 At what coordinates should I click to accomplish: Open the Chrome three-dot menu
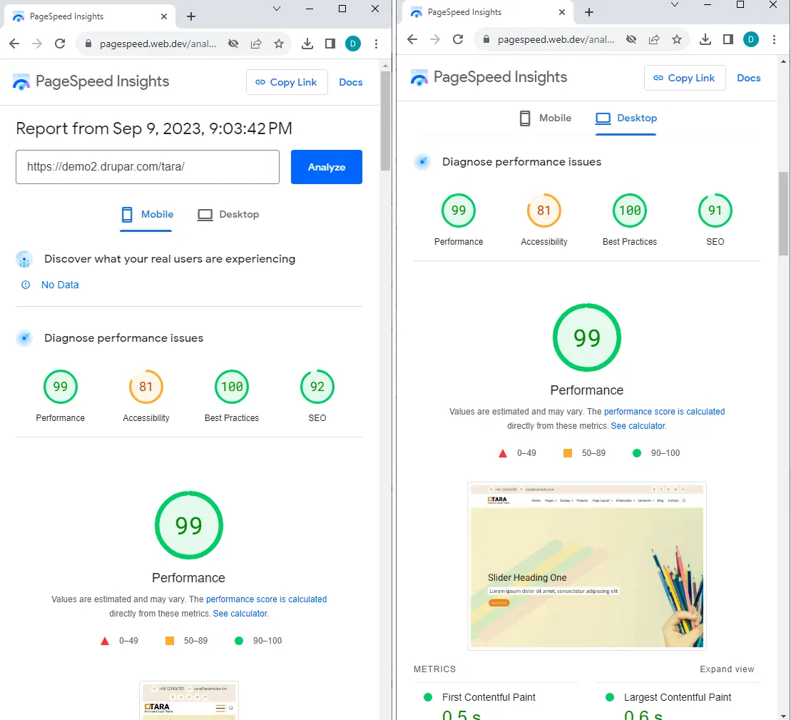tap(377, 44)
